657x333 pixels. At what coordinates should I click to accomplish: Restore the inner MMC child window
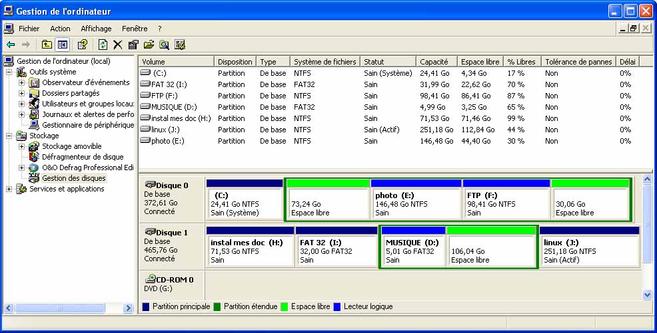click(x=633, y=29)
